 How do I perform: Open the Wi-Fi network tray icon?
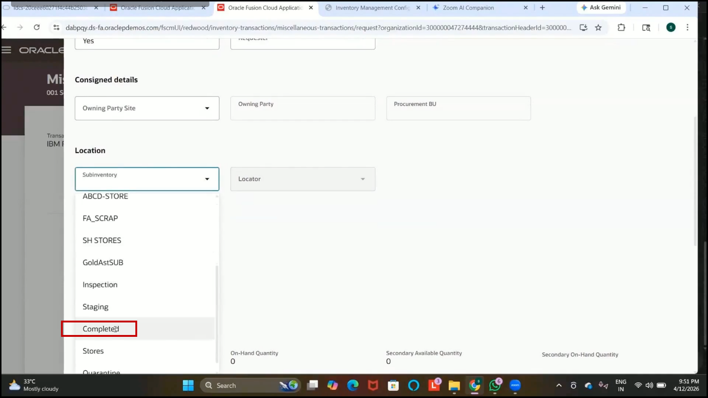[638, 385]
